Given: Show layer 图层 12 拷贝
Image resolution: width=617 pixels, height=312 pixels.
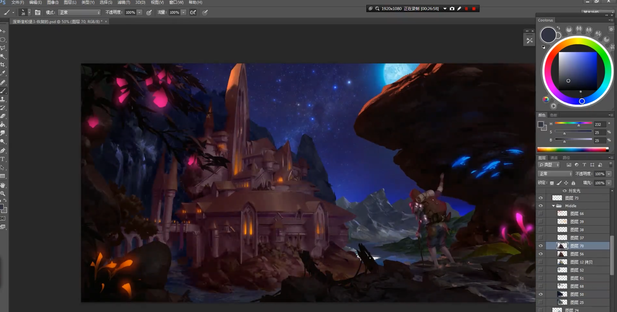Looking at the screenshot, I should 540,262.
